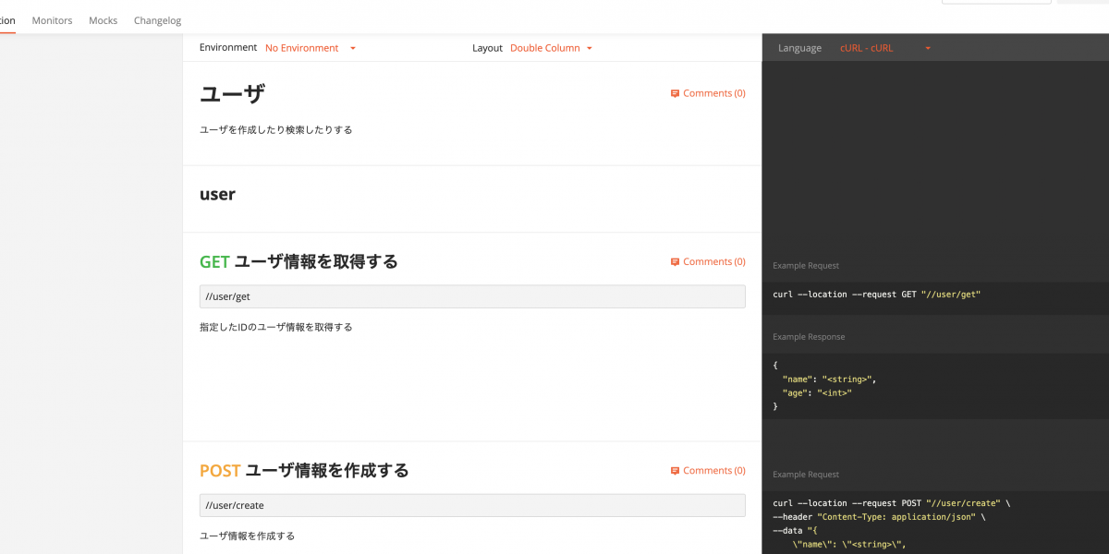The image size is (1109, 554).
Task: Click the //user/create URL field
Action: (x=472, y=505)
